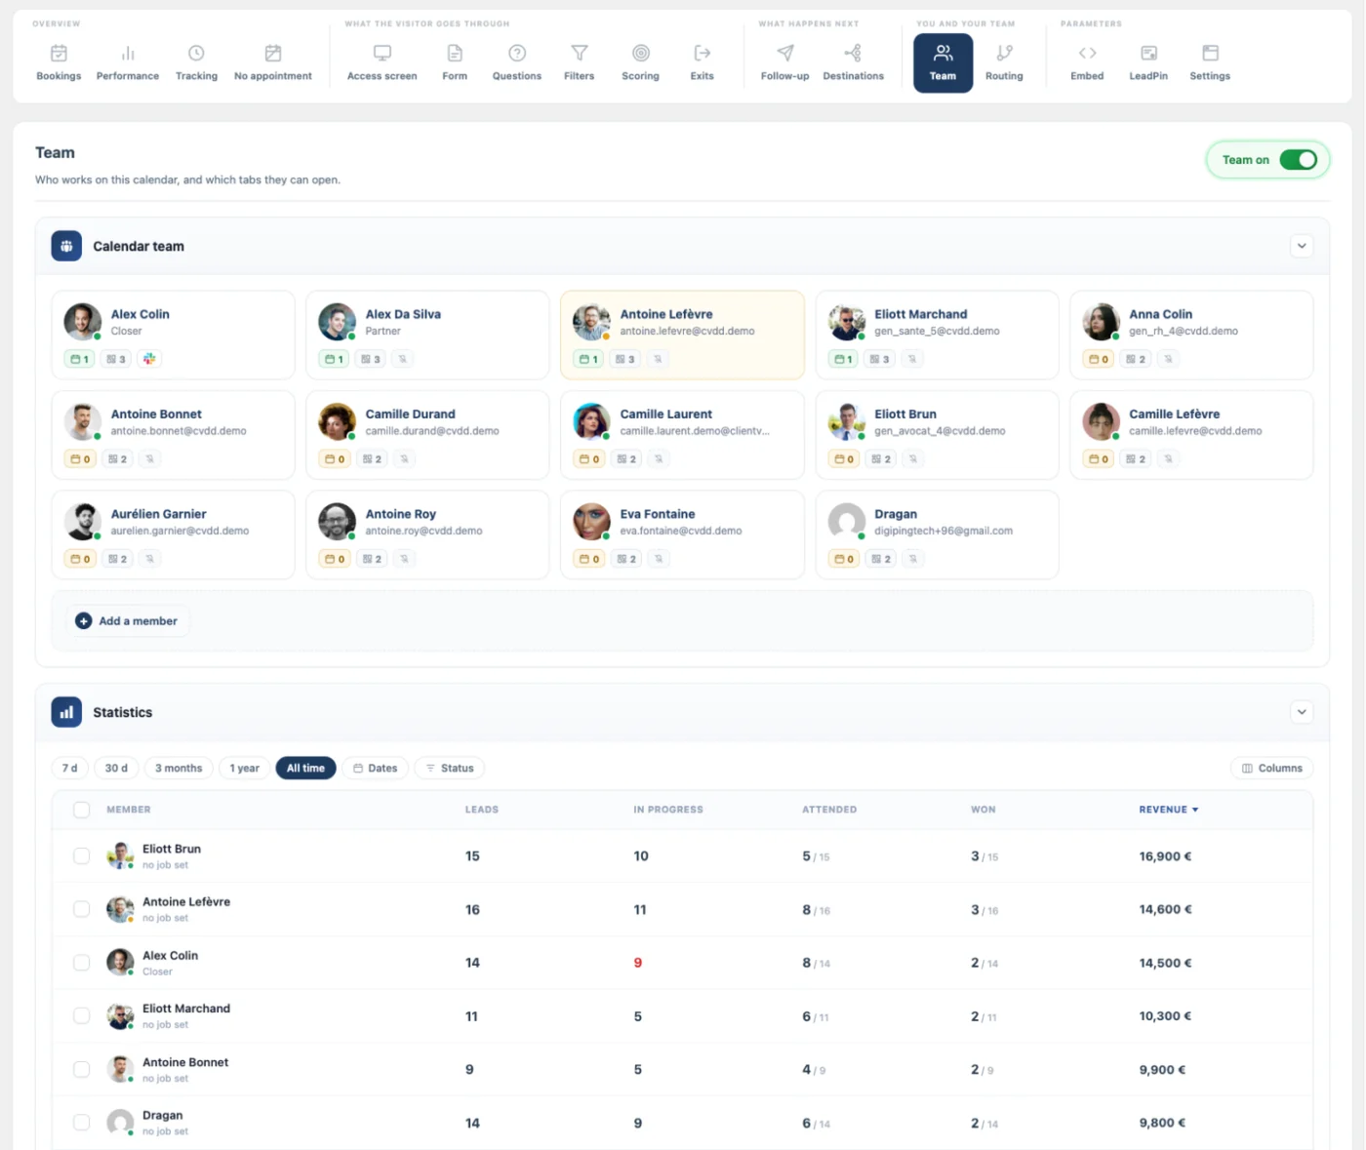The width and height of the screenshot is (1366, 1150).
Task: Open the calendar Settings section
Action: [x=1210, y=62]
